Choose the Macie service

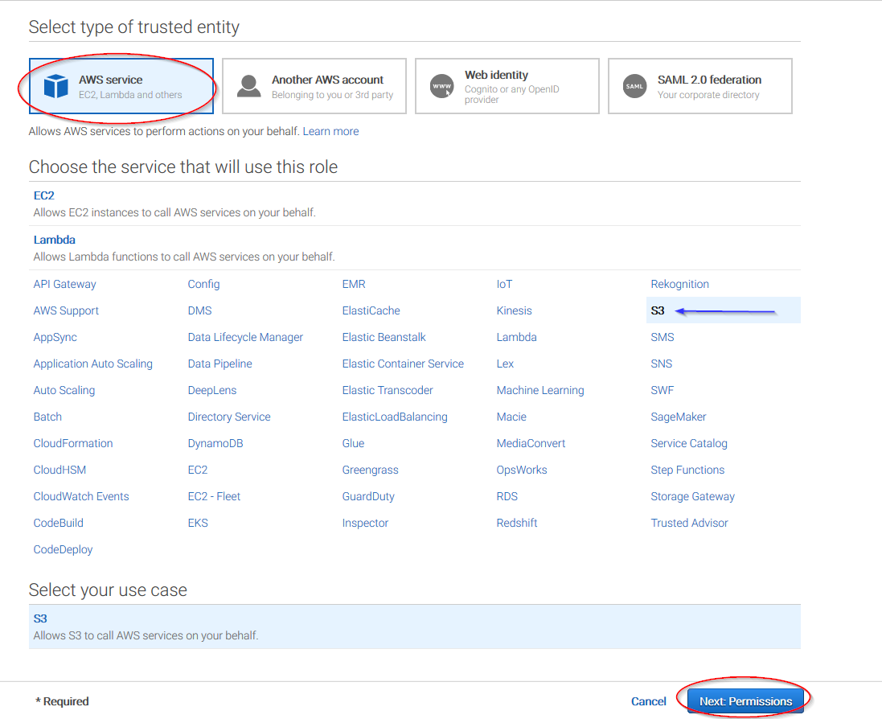(511, 417)
